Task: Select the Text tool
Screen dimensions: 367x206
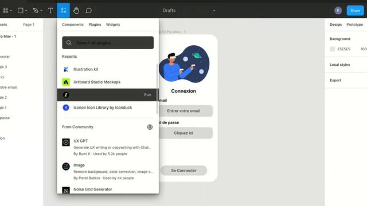Action: click(50, 10)
